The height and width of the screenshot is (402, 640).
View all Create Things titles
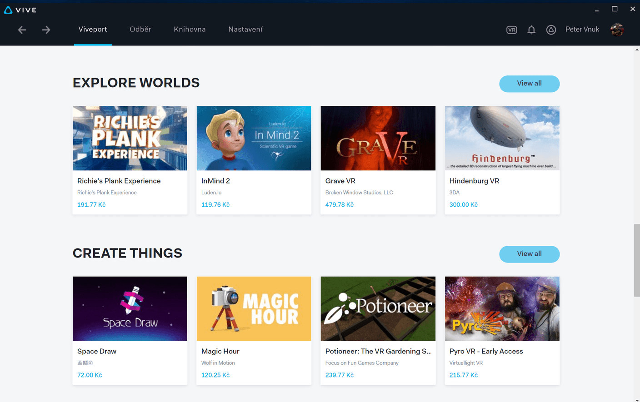(x=530, y=254)
